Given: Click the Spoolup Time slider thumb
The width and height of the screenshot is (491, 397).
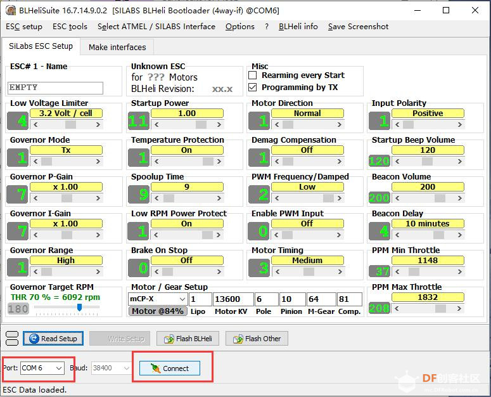Looking at the screenshot, I should tap(169, 198).
